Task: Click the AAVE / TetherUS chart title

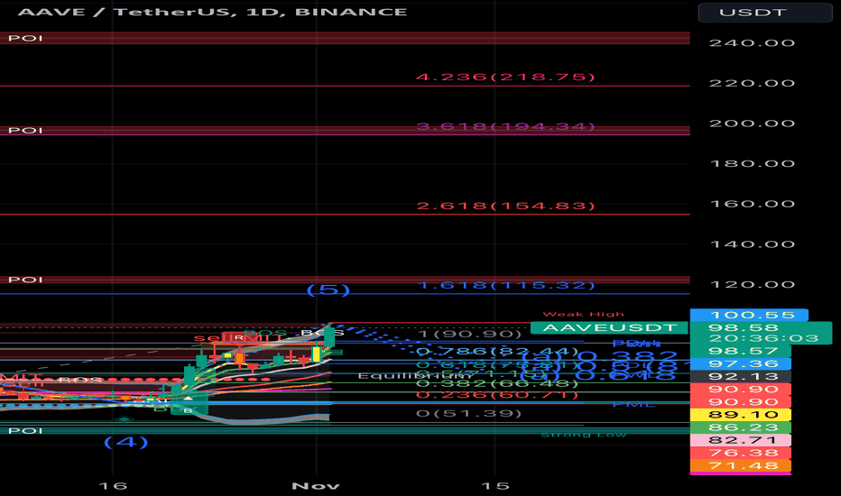Action: coord(212,12)
